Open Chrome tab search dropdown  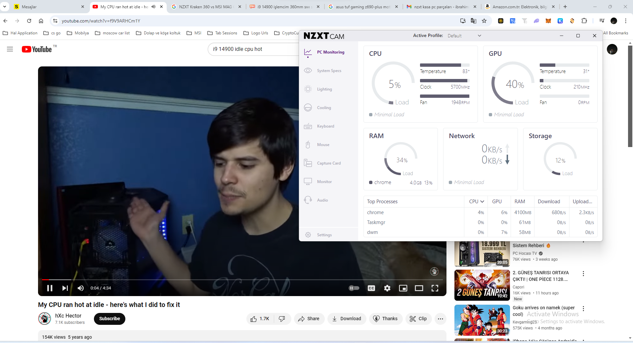click(5, 7)
